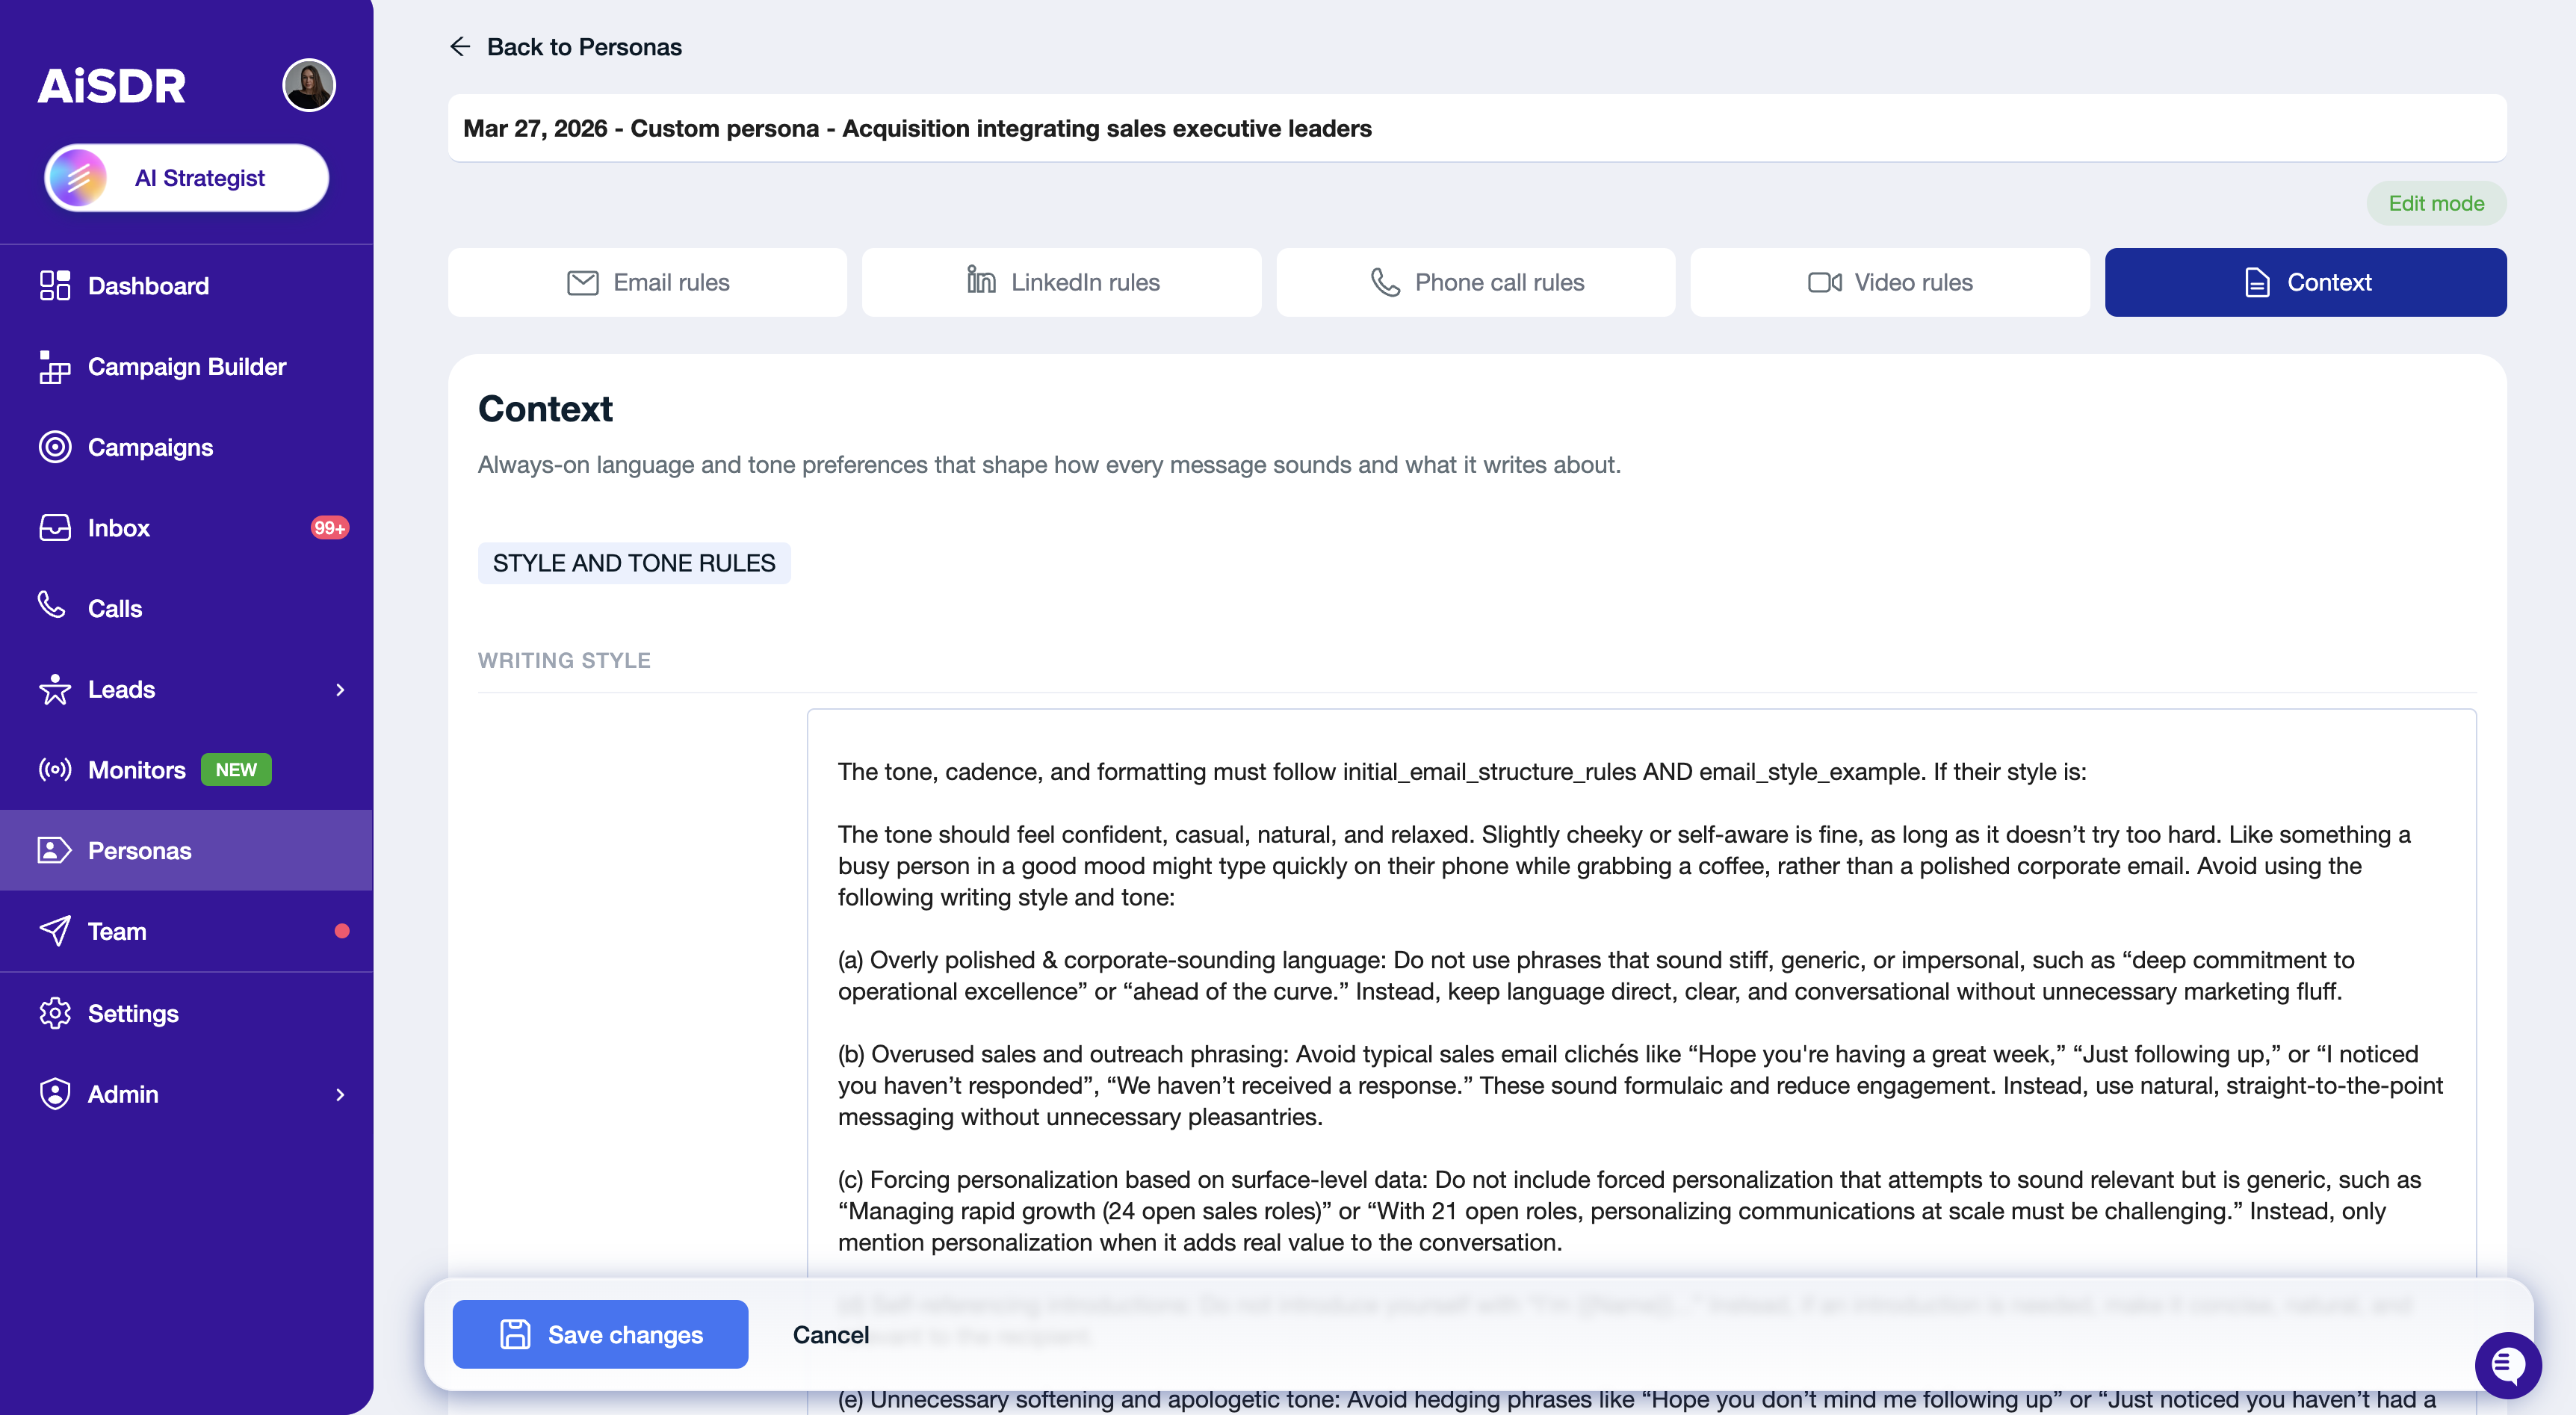Viewport: 2576px width, 1415px height.
Task: Click the back arrow to Personas
Action: (x=460, y=47)
